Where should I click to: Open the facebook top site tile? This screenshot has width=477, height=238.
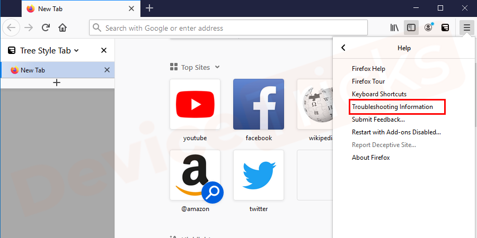(259, 104)
